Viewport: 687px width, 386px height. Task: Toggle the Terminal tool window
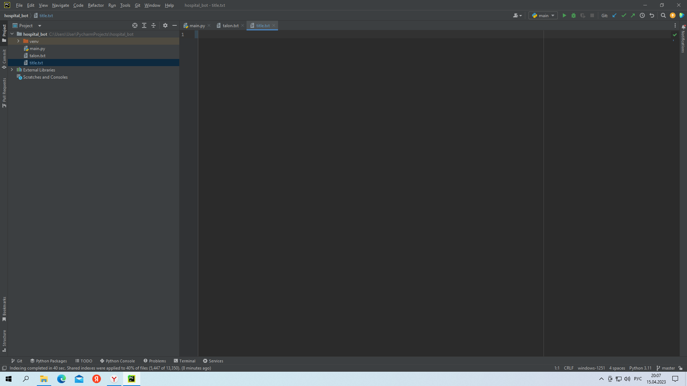(x=184, y=361)
